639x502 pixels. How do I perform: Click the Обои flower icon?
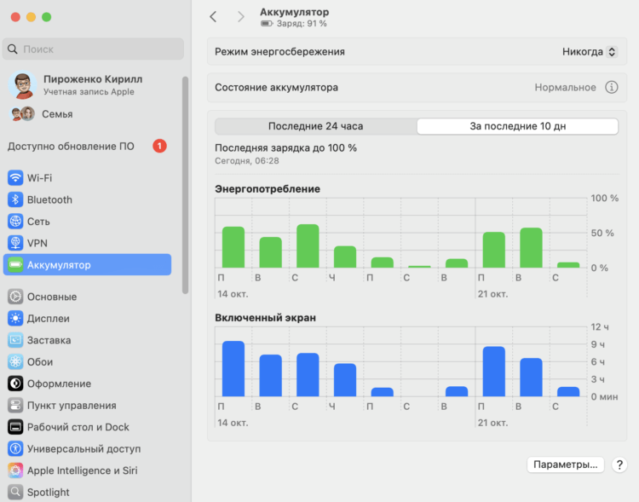(15, 362)
